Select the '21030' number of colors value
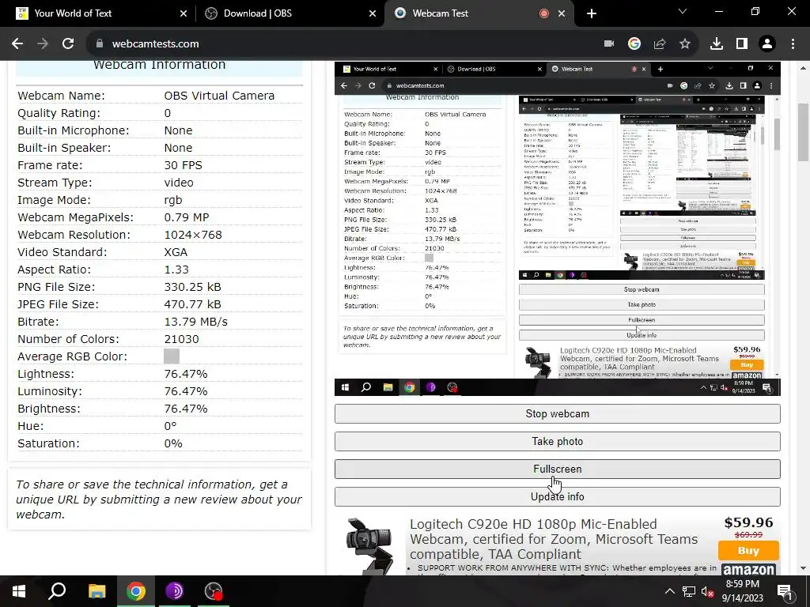The width and height of the screenshot is (810, 607). (181, 339)
